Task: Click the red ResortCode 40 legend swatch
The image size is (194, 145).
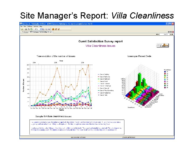Action: [165, 74]
